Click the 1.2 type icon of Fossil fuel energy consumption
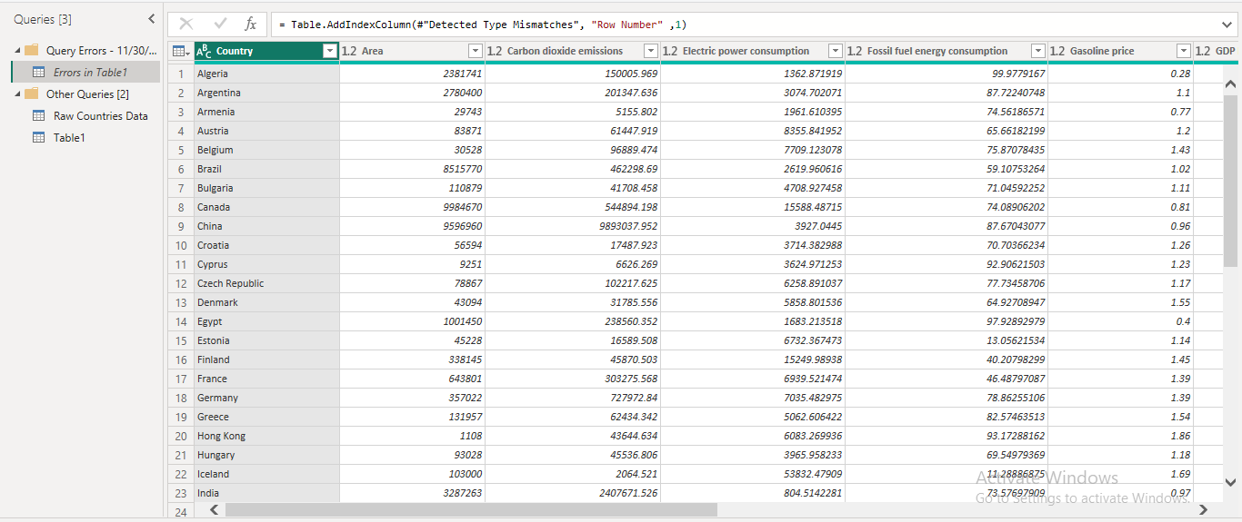This screenshot has height=522, width=1242. click(855, 52)
